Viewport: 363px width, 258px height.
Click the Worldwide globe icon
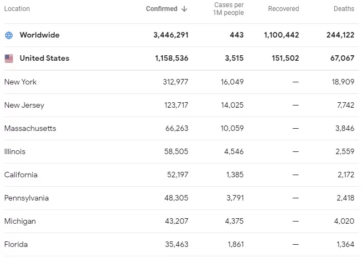point(9,35)
